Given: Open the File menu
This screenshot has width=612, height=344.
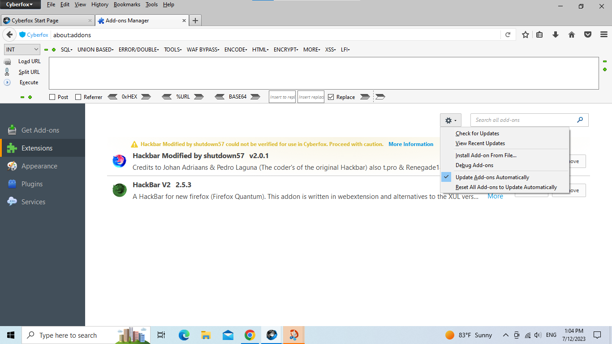Looking at the screenshot, I should (51, 4).
